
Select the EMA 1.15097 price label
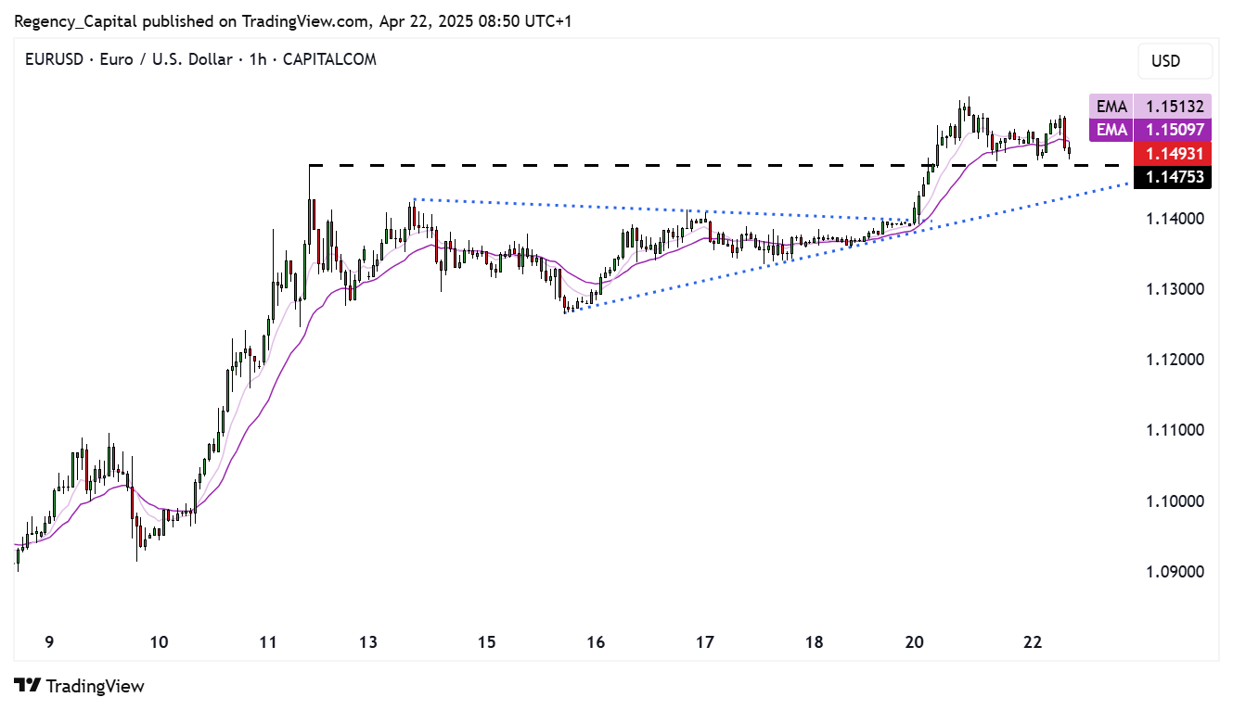pyautogui.click(x=1150, y=130)
